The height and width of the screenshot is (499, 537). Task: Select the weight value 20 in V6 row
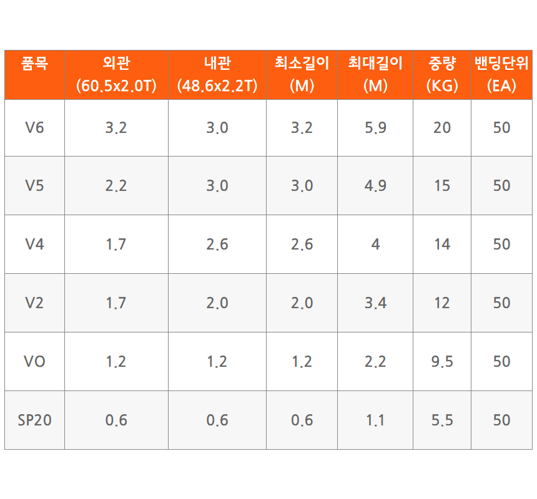pyautogui.click(x=442, y=128)
